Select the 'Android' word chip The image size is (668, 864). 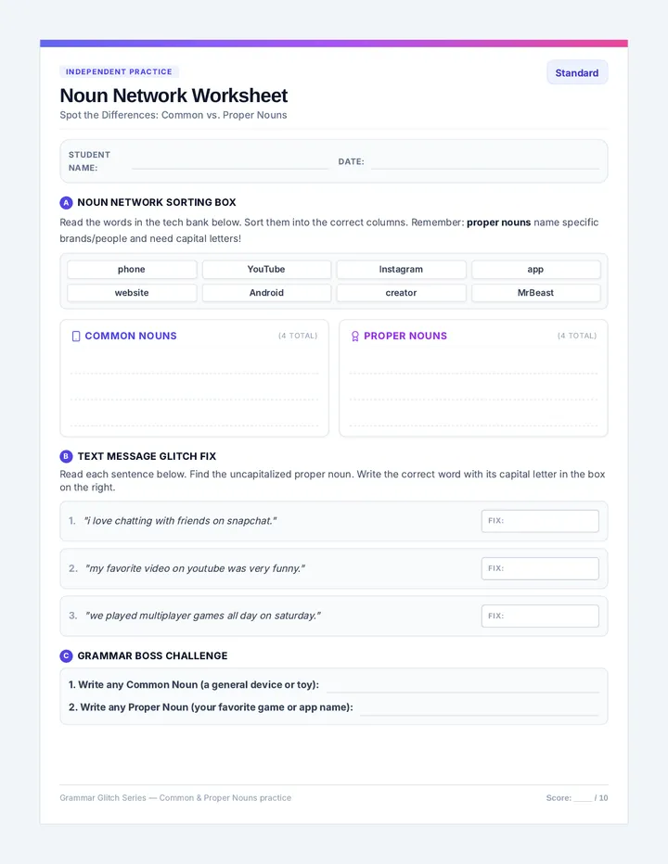pyautogui.click(x=266, y=293)
